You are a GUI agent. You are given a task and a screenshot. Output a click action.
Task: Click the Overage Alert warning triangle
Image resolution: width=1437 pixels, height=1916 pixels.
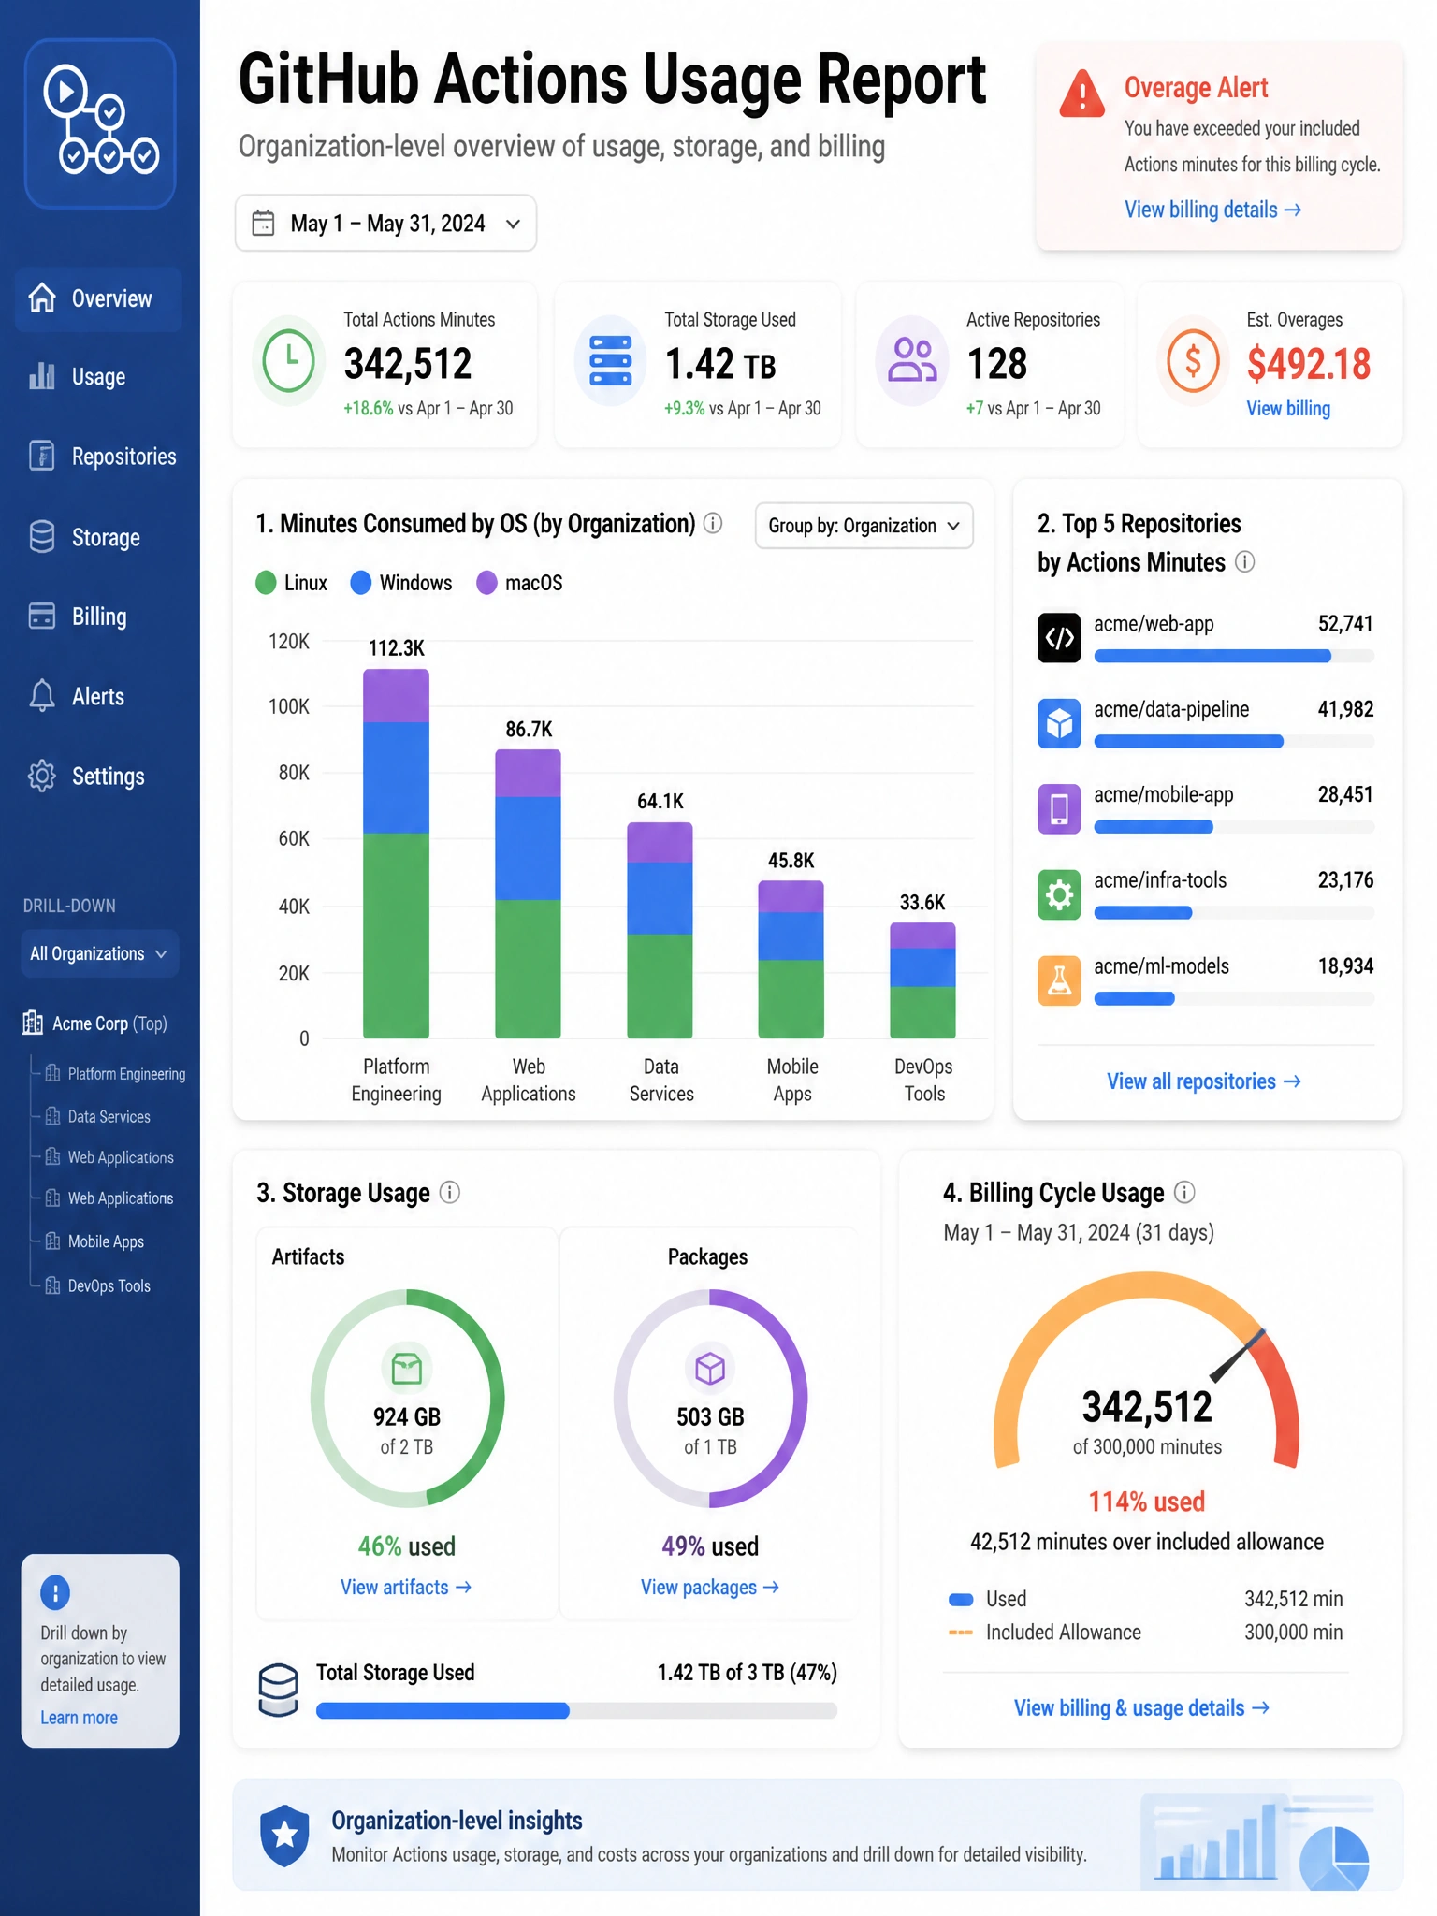(x=1082, y=94)
